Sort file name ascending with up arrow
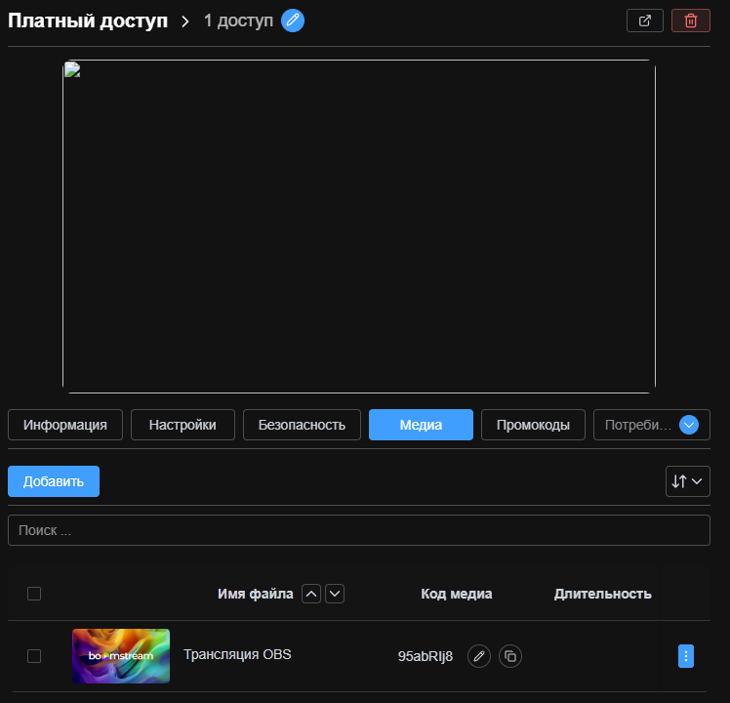 311,594
